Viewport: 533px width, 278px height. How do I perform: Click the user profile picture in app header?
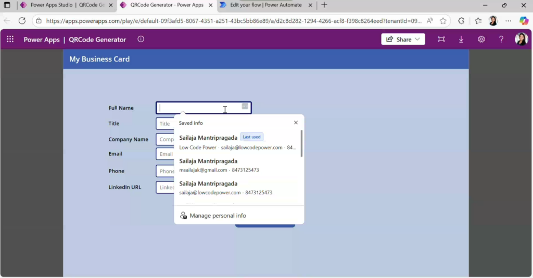click(x=521, y=39)
